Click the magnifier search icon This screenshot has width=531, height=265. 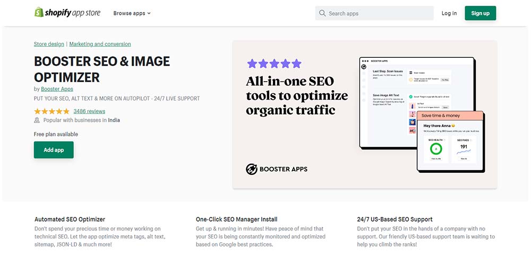click(322, 14)
